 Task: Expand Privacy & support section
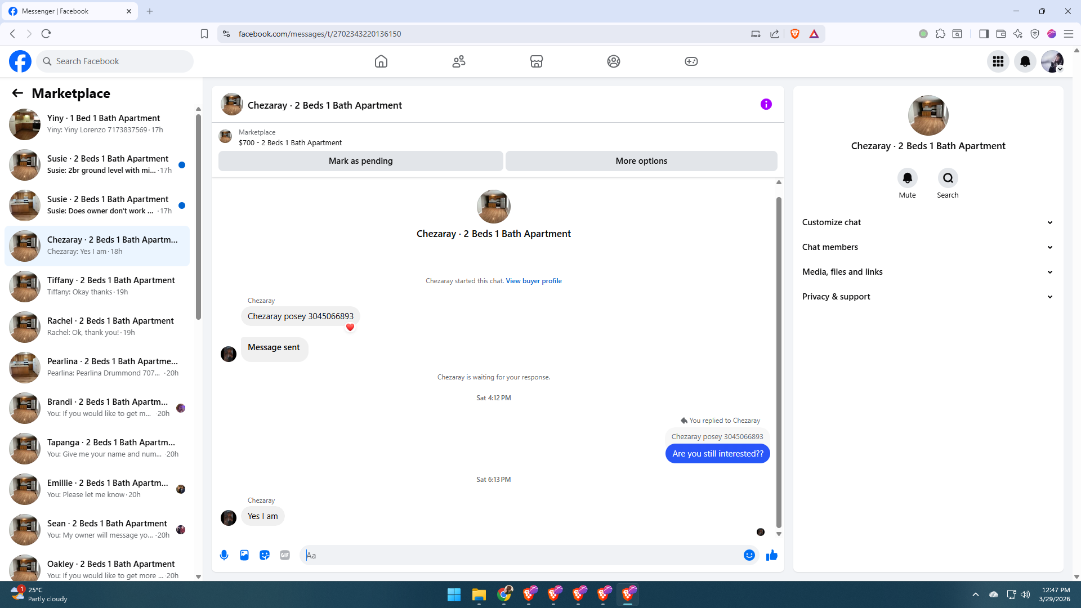(928, 297)
